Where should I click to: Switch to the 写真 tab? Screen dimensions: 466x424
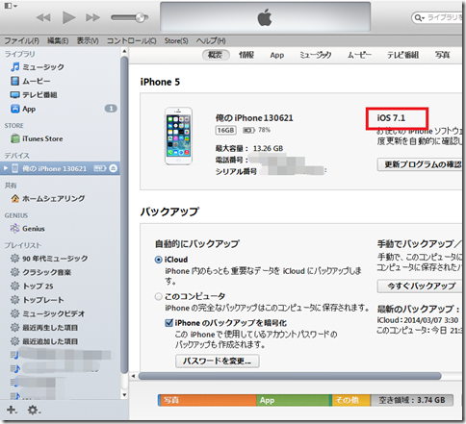tap(442, 55)
